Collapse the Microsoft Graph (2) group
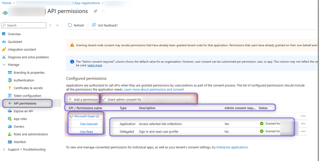Viewport: 319px width, 161px height. (x=71, y=116)
